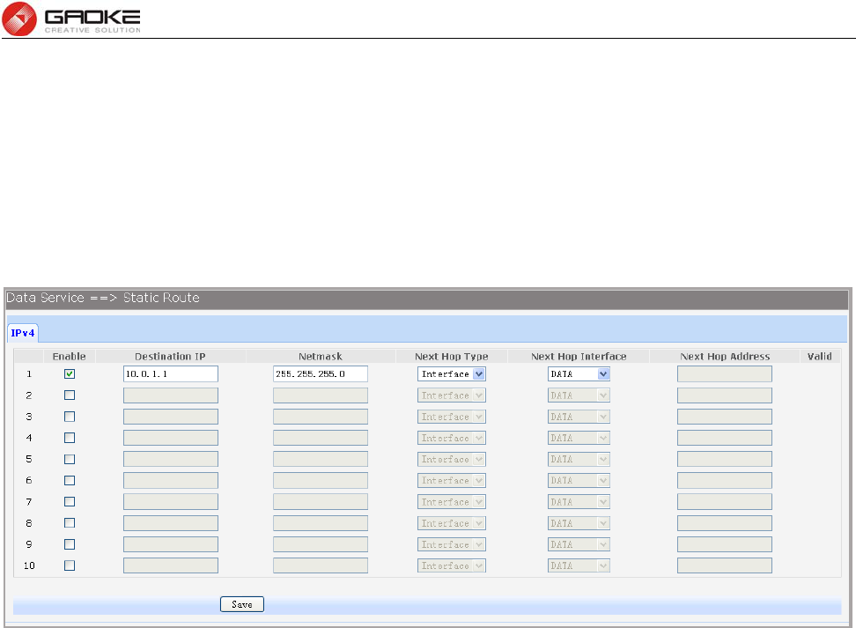
Task: Click the Gaoke red logo icon
Action: (19, 19)
